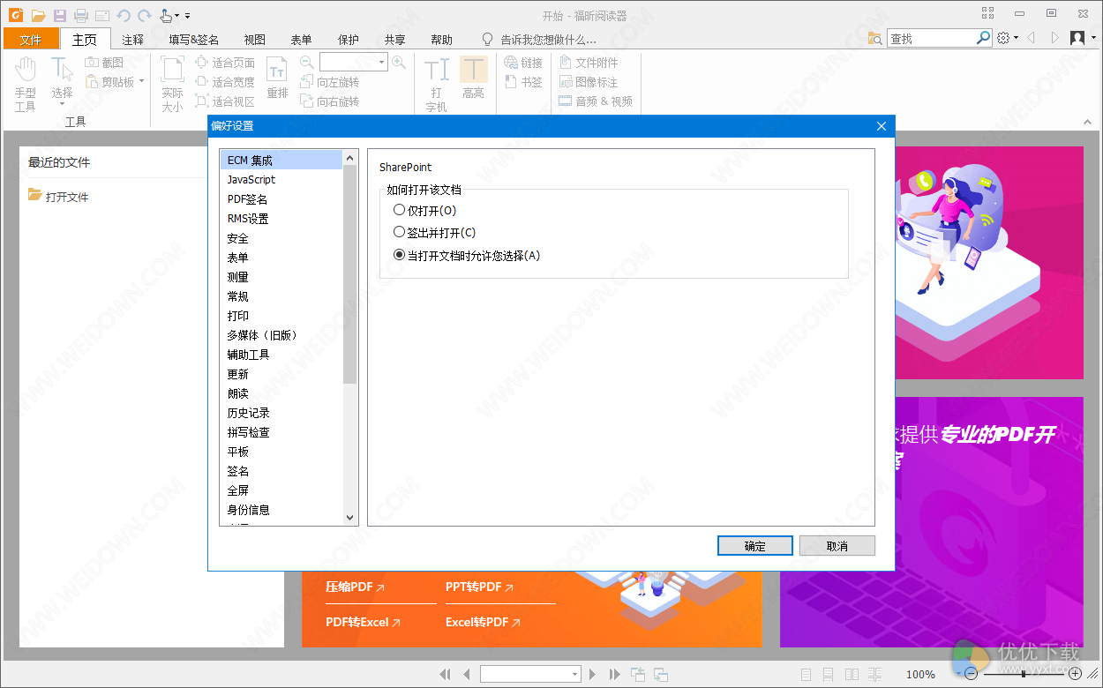The height and width of the screenshot is (688, 1103).
Task: Open the customize quick access toolbar arrow
Action: tap(187, 16)
